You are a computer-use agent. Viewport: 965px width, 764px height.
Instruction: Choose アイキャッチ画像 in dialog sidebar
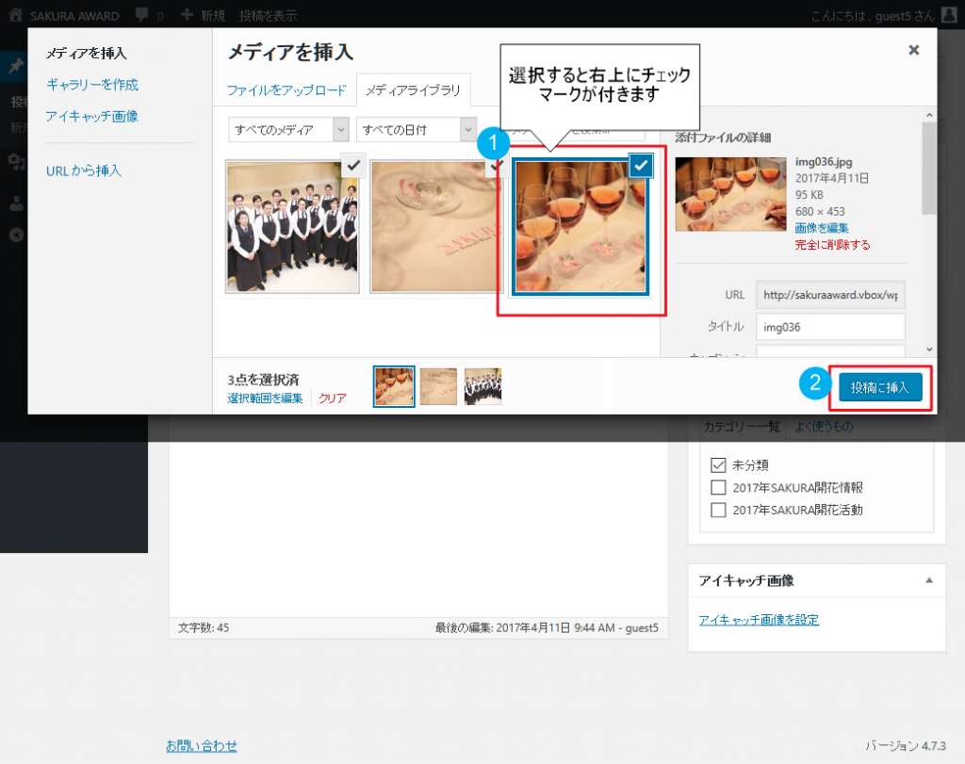(x=91, y=116)
